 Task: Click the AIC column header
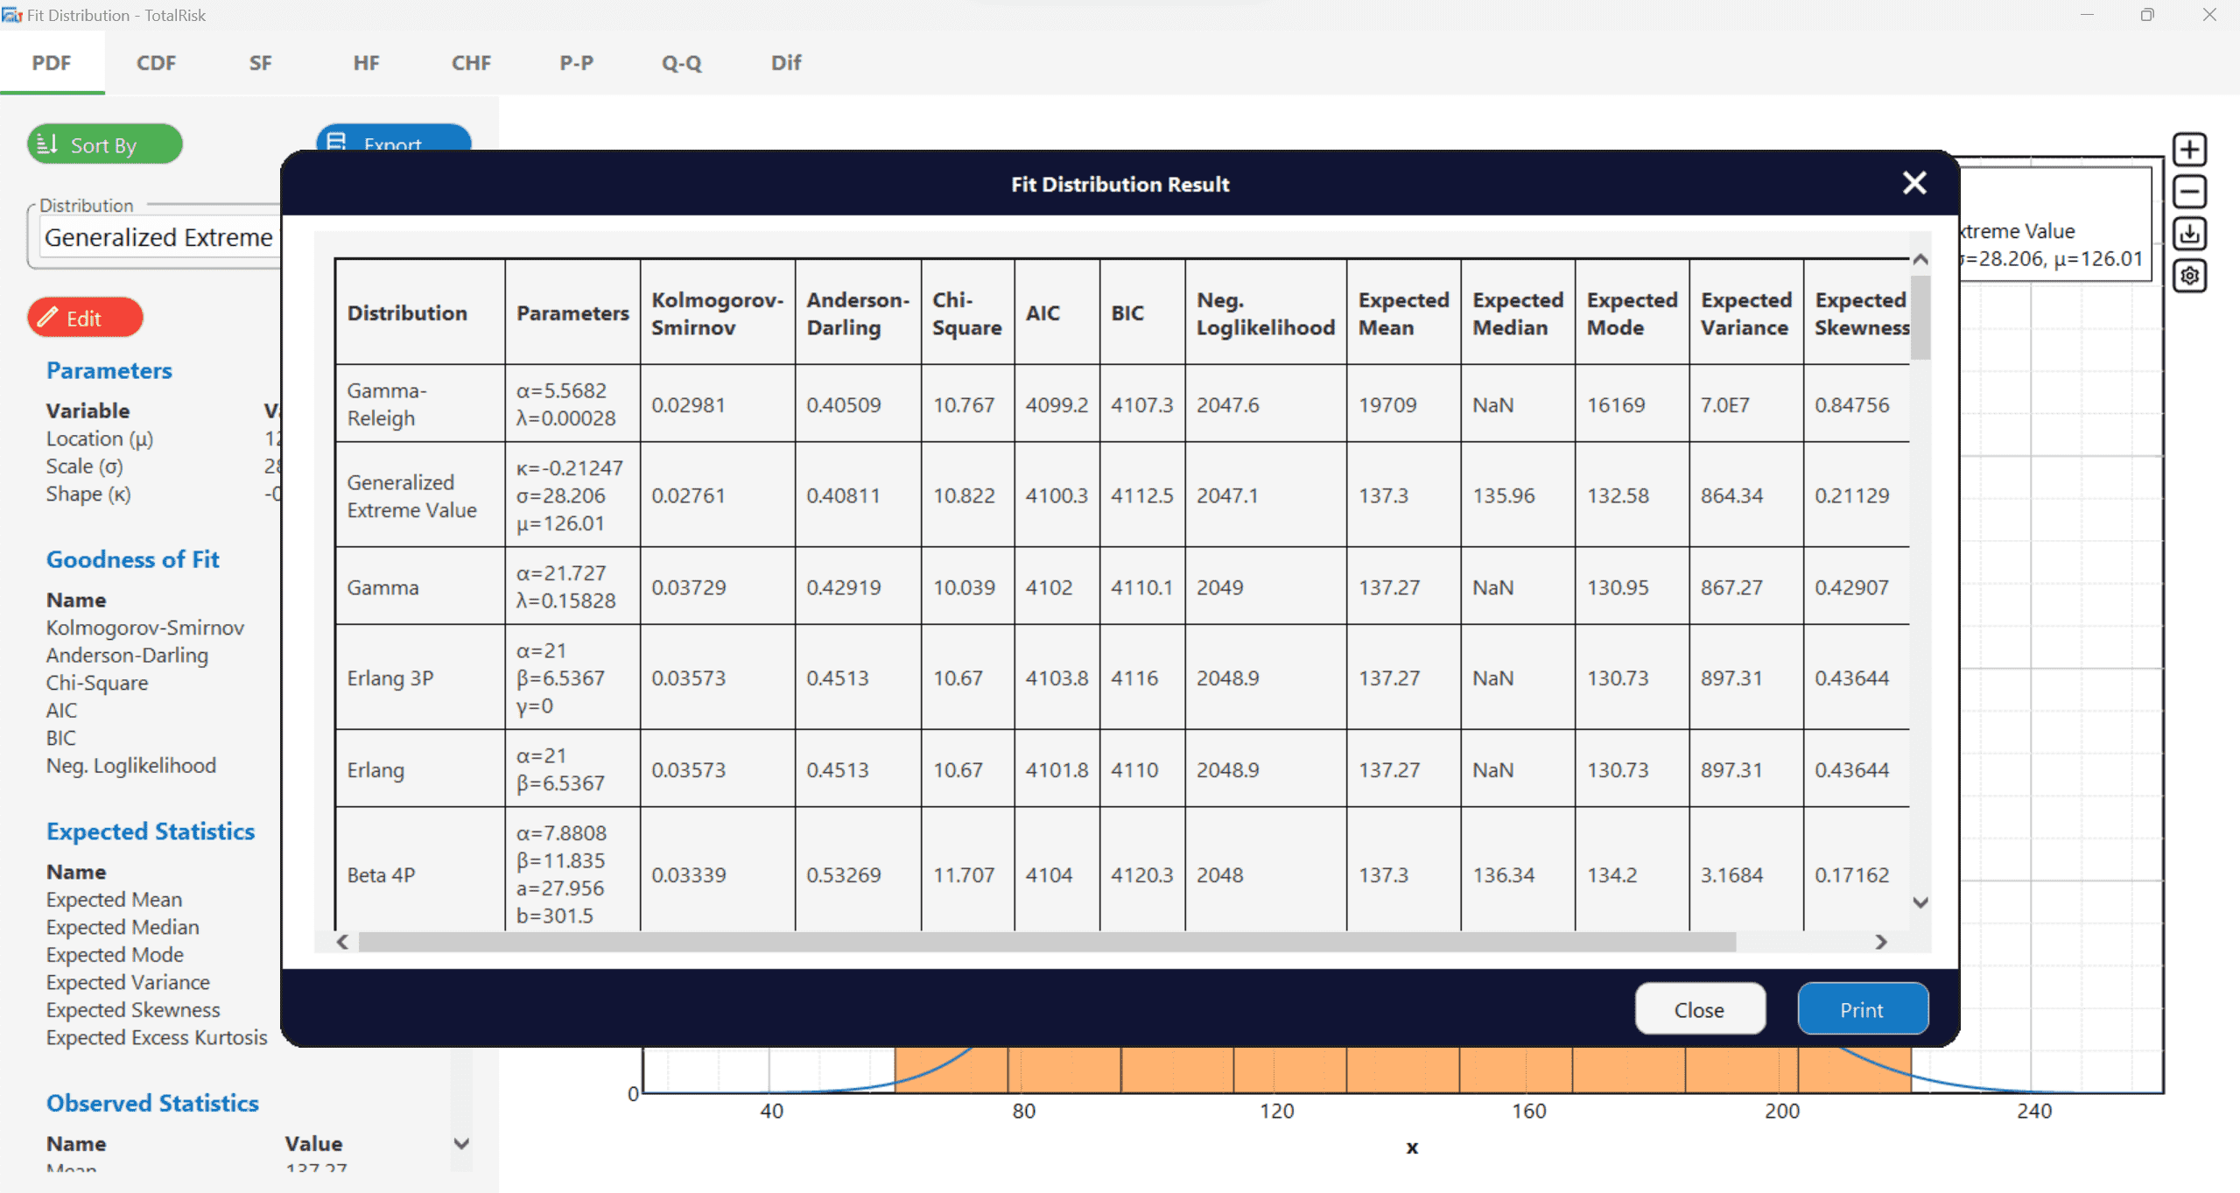1057,312
